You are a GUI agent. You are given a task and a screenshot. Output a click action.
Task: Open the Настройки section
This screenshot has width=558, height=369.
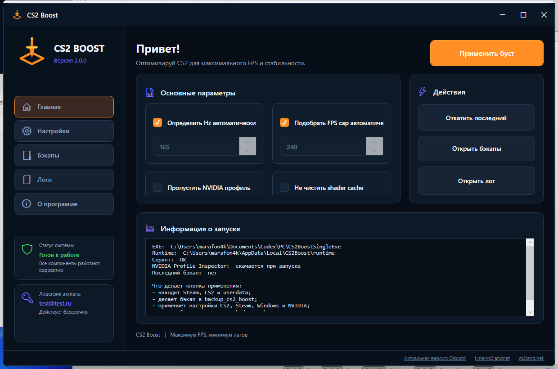click(64, 131)
